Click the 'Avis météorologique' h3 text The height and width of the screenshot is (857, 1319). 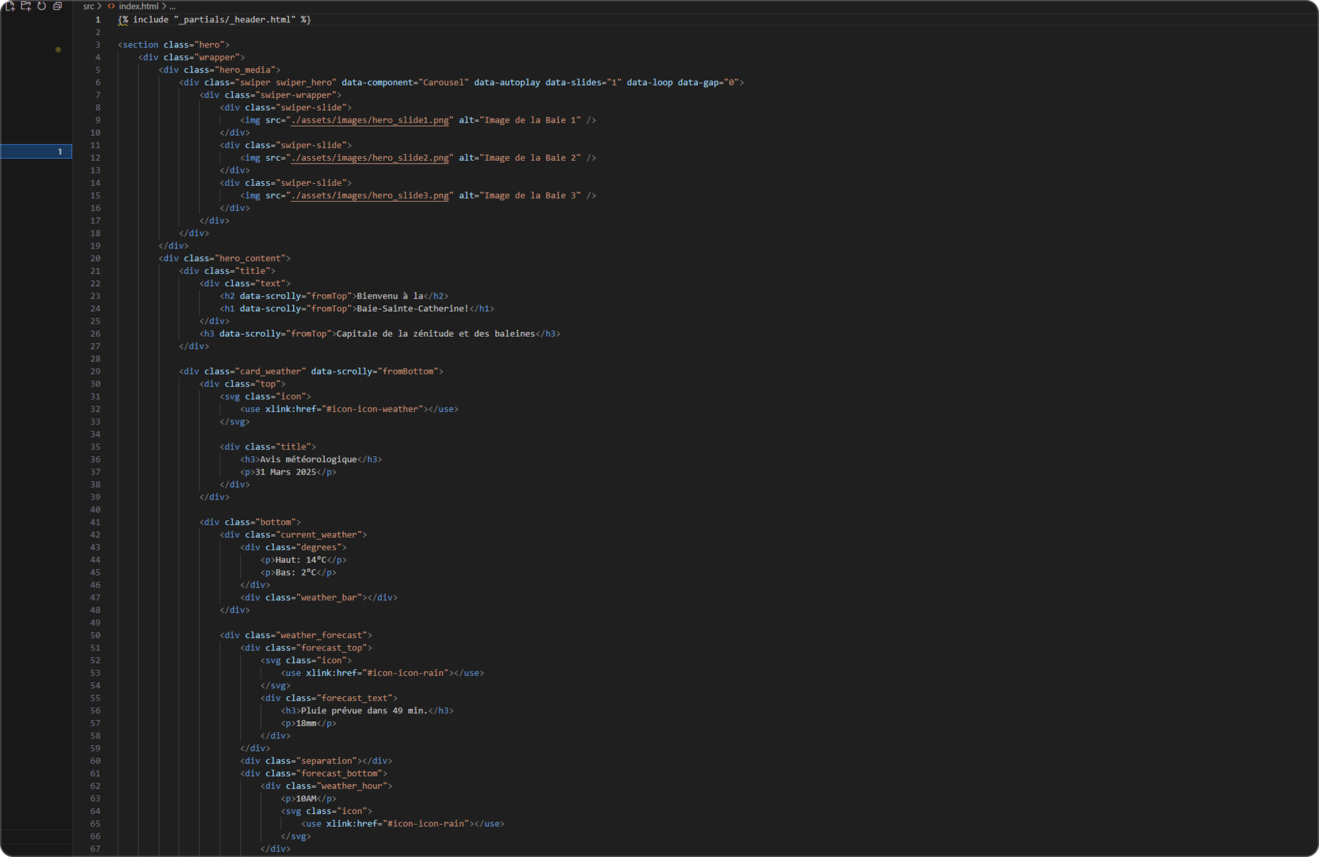click(x=308, y=459)
